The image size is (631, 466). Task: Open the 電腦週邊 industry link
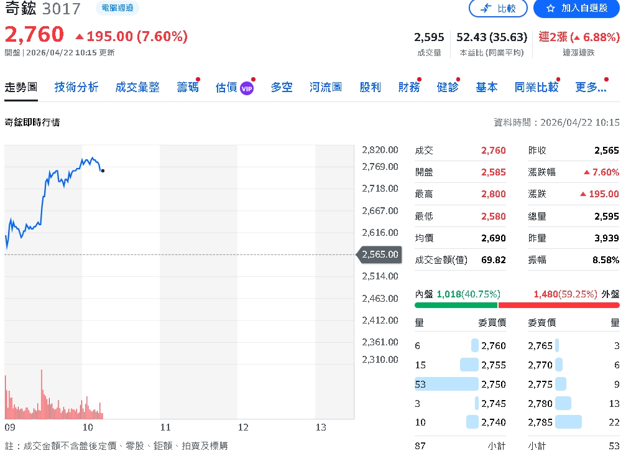coord(117,8)
